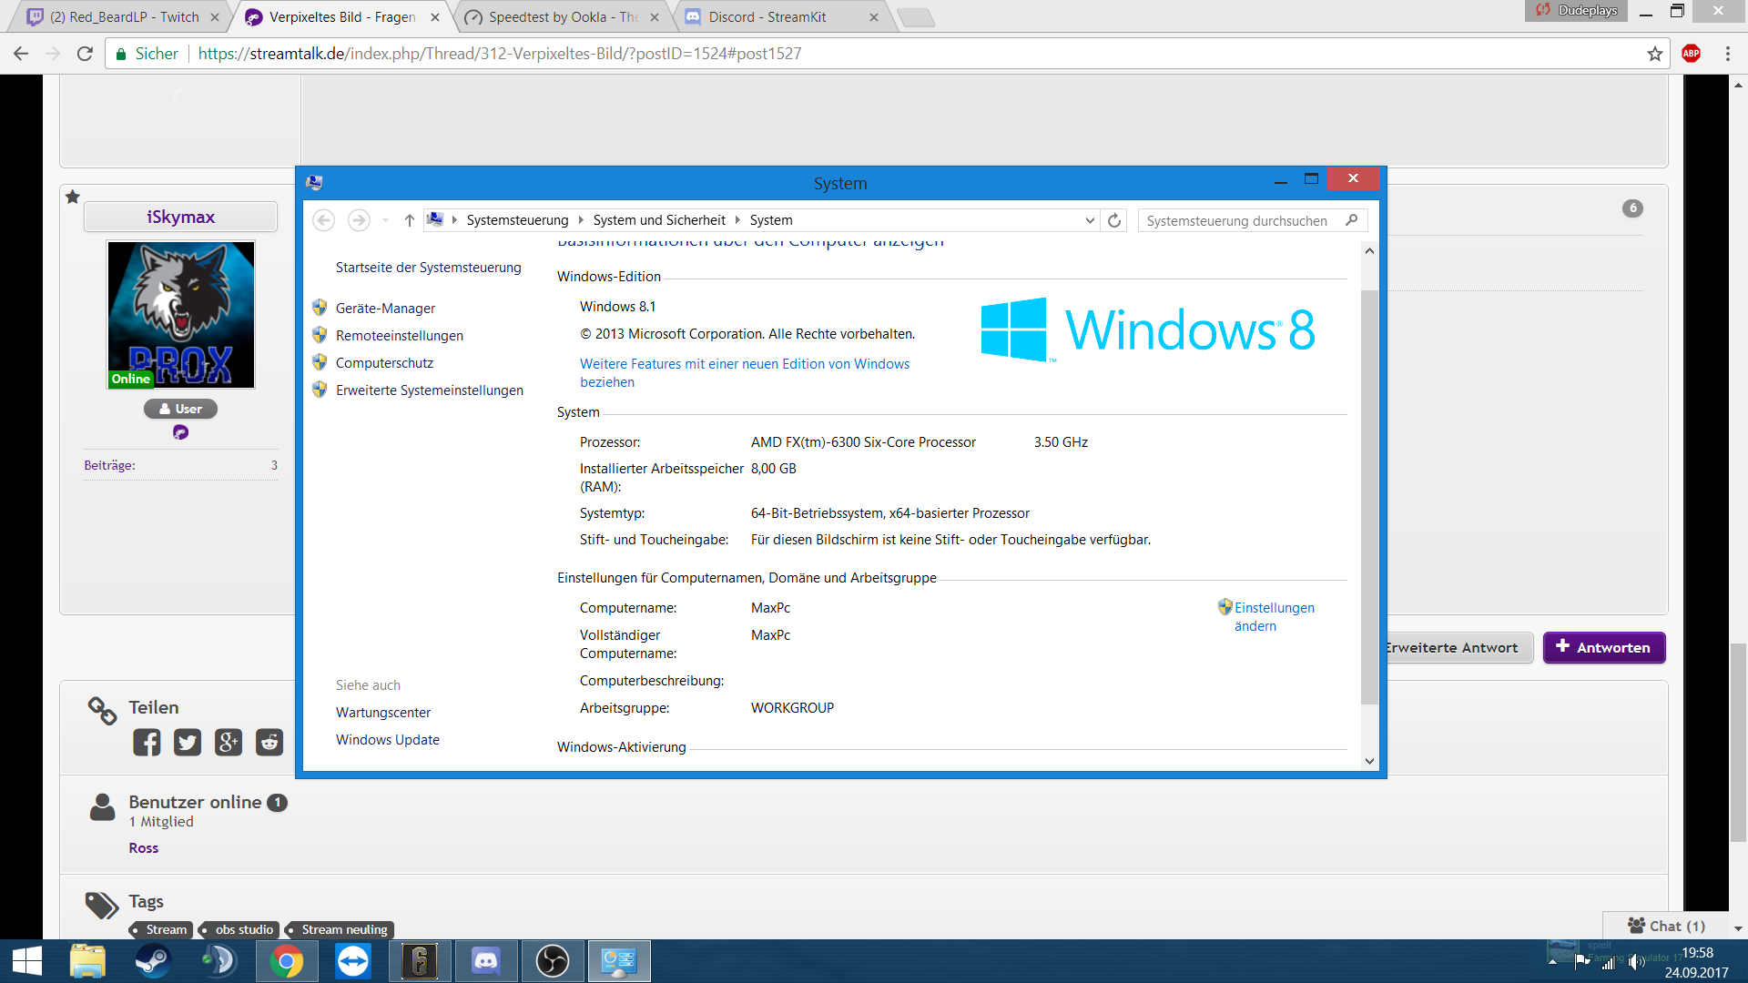Open Discord from the taskbar

(486, 961)
